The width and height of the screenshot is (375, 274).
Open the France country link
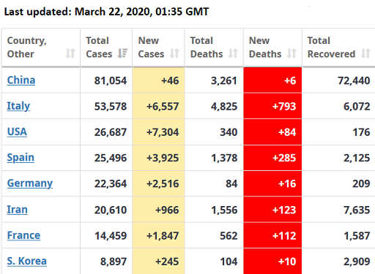point(23,235)
